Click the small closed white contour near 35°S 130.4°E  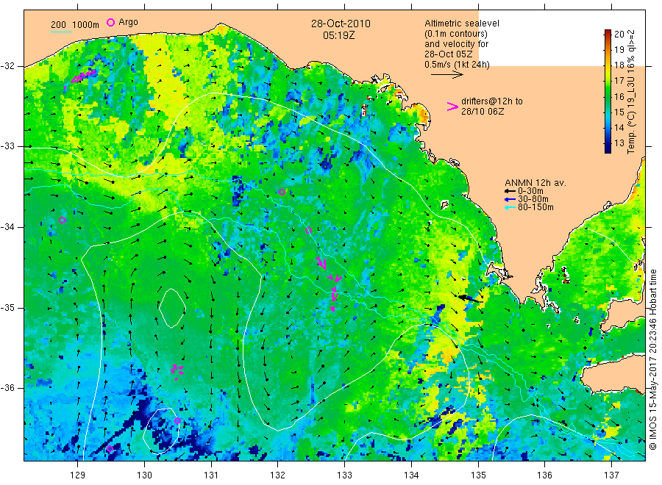pos(172,308)
